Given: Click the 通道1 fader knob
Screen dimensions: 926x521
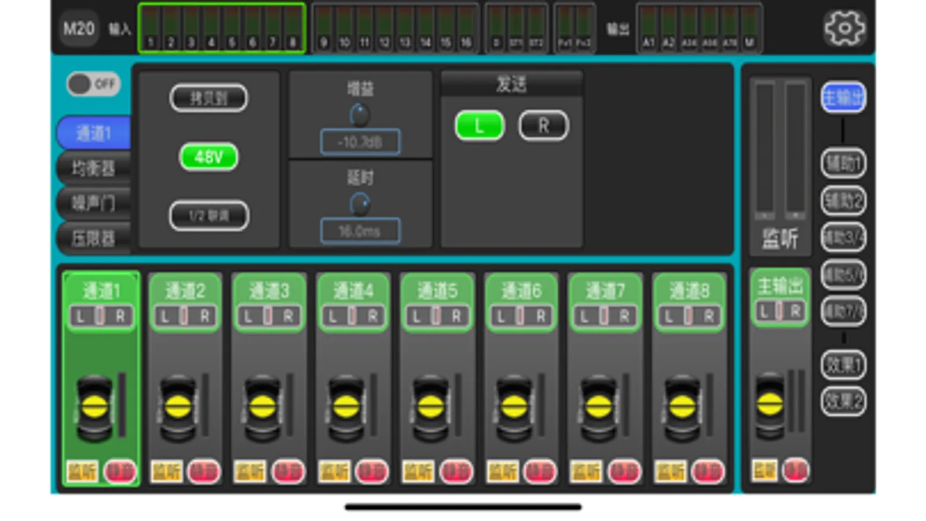Looking at the screenshot, I should pos(95,408).
